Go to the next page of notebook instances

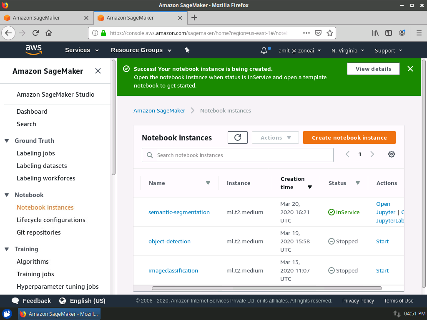(372, 154)
